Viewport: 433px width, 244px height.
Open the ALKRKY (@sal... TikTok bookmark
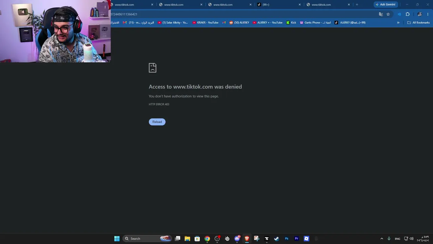click(x=350, y=23)
